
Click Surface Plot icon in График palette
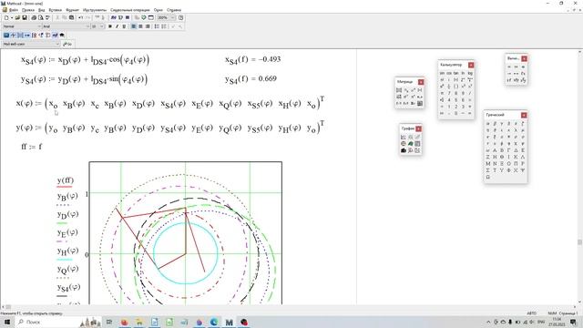coord(410,144)
